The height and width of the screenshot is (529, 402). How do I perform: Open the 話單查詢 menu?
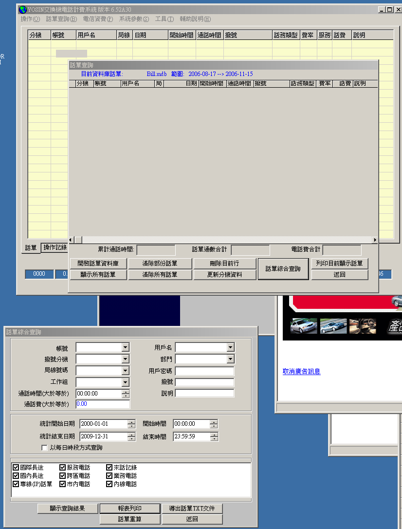coord(61,19)
